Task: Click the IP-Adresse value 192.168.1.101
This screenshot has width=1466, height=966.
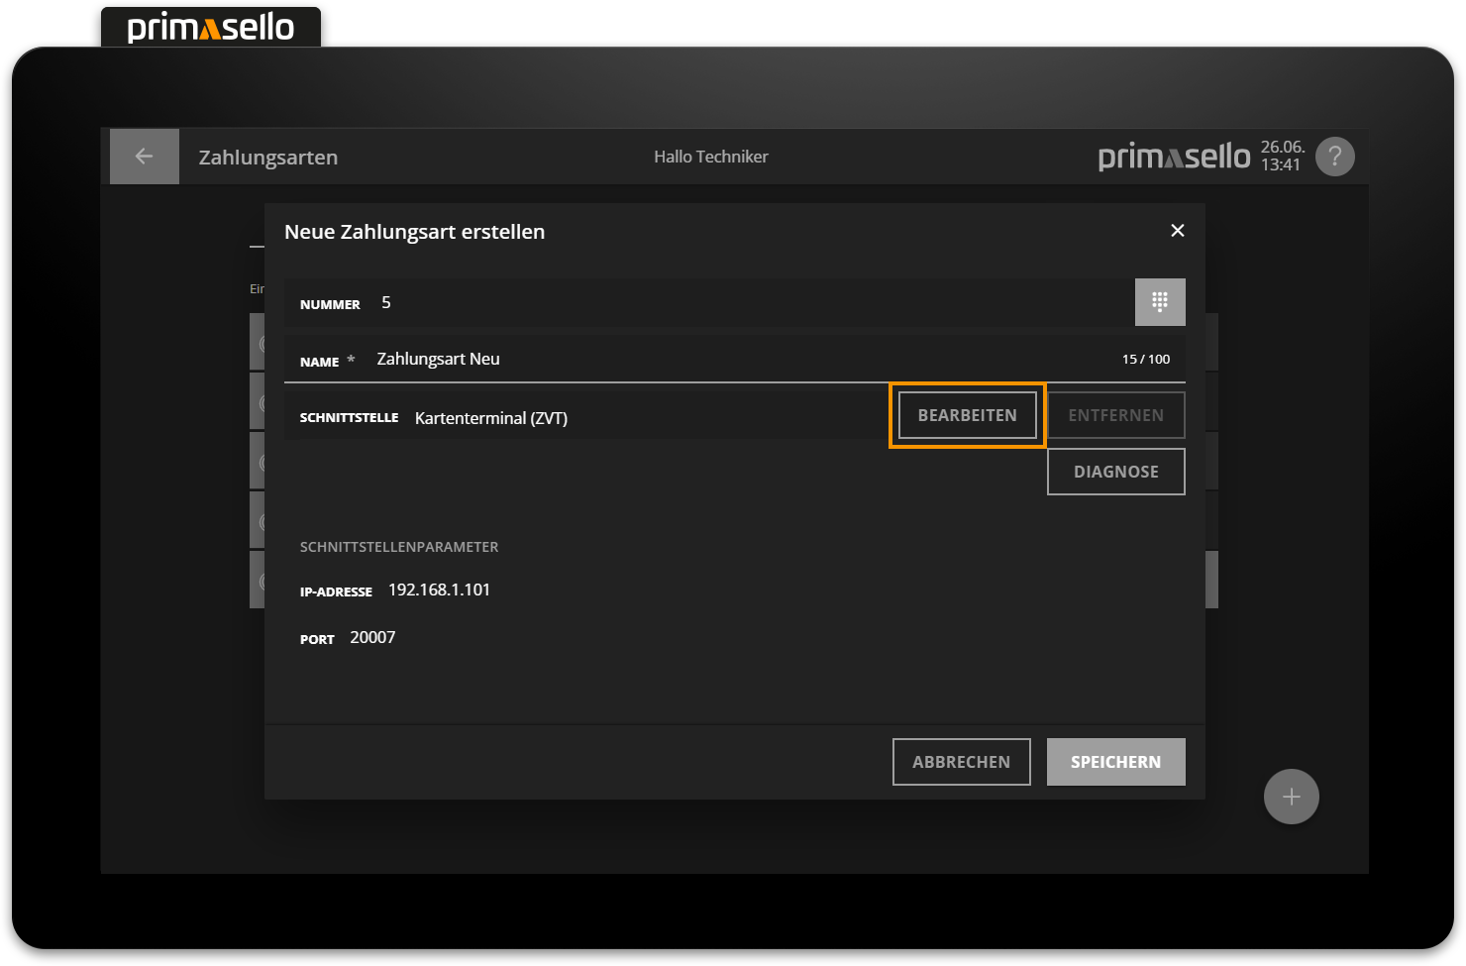Action: pos(439,590)
